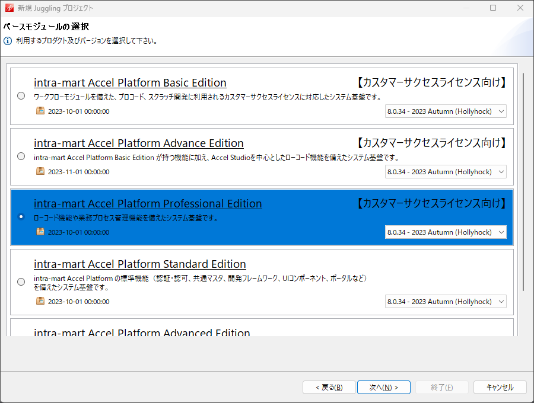Click the package icon under Advance Edition
The height and width of the screenshot is (403, 534).
[x=40, y=171]
